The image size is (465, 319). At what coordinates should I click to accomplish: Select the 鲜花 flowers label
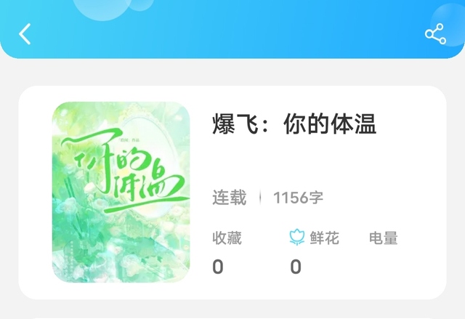coord(325,238)
